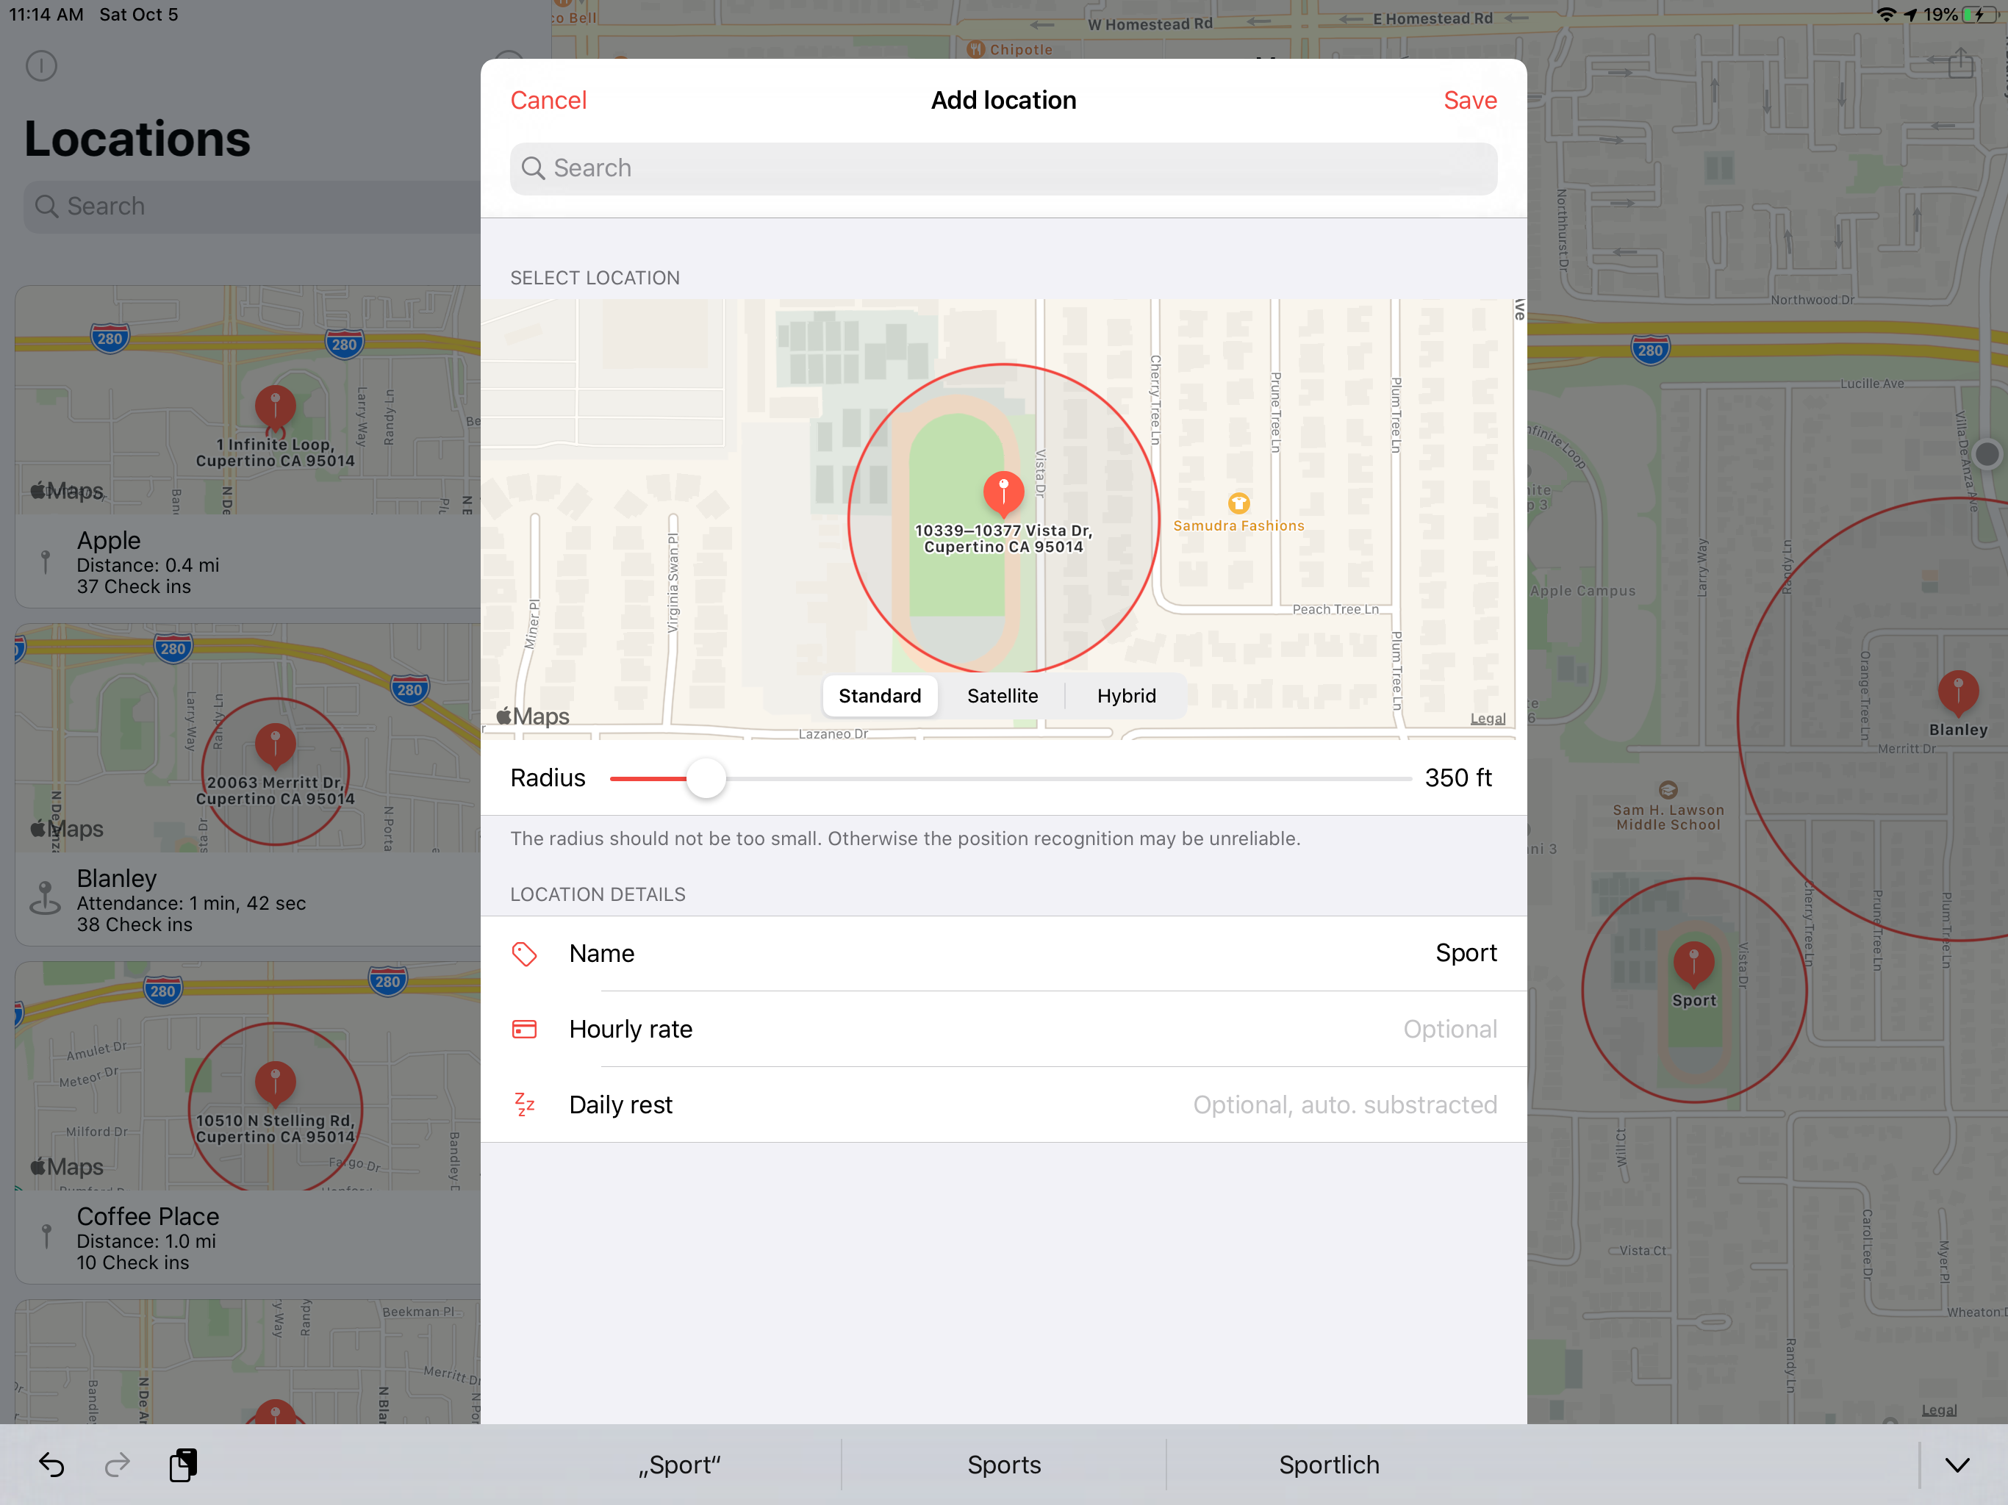Tap the share icon at top right
The width and height of the screenshot is (2008, 1505).
(x=1960, y=63)
